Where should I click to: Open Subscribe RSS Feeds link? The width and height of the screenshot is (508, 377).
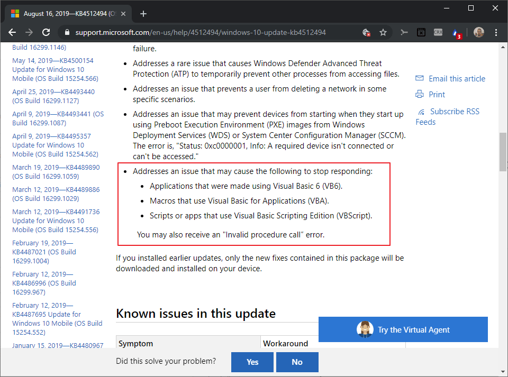point(448,117)
